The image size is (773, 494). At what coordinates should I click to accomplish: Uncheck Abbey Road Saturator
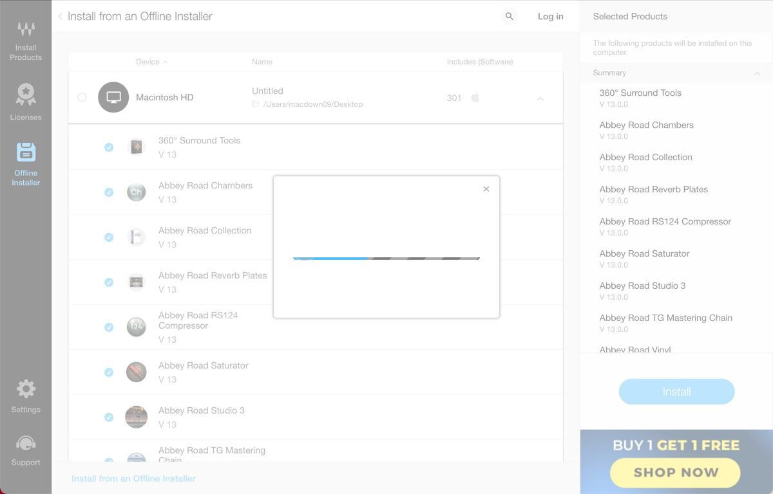pyautogui.click(x=109, y=372)
